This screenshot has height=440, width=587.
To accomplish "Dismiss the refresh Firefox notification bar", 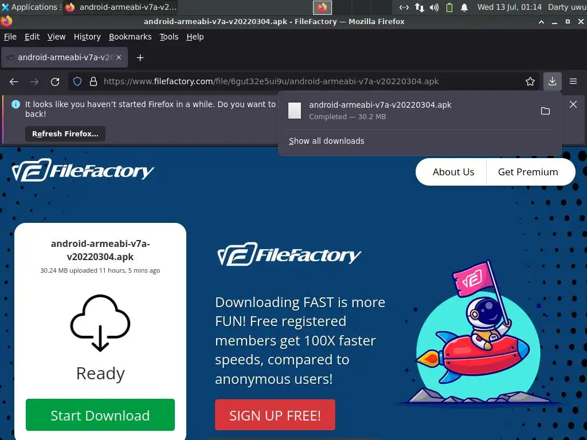I will 573,104.
